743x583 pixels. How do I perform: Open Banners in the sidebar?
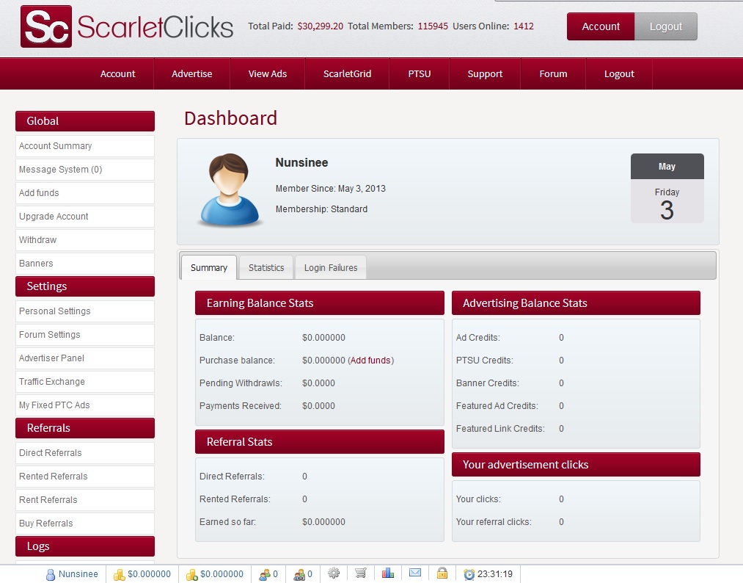click(x=85, y=264)
